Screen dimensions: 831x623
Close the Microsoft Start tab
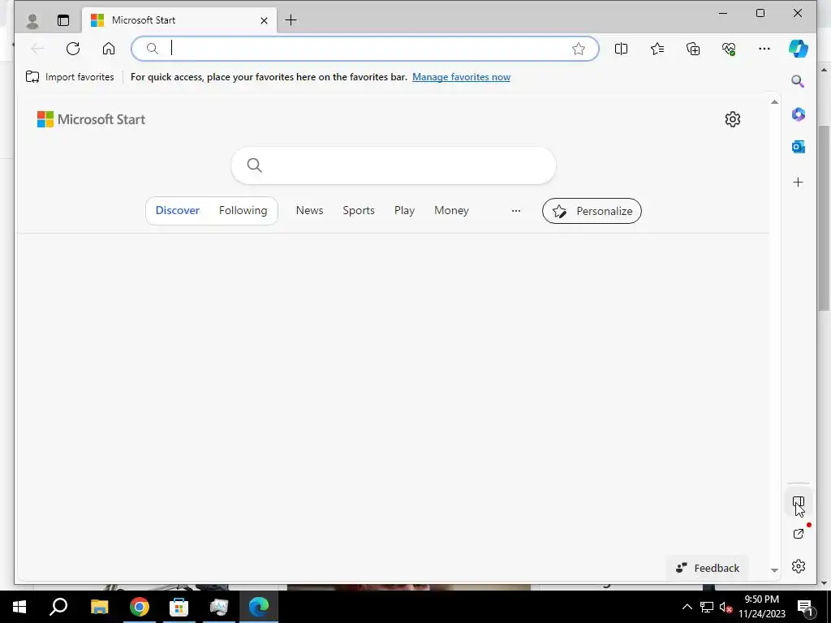pos(264,20)
